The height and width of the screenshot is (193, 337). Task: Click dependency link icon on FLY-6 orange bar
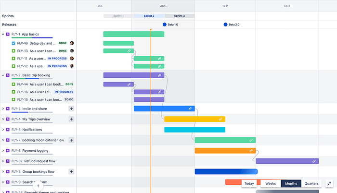[x=251, y=151]
